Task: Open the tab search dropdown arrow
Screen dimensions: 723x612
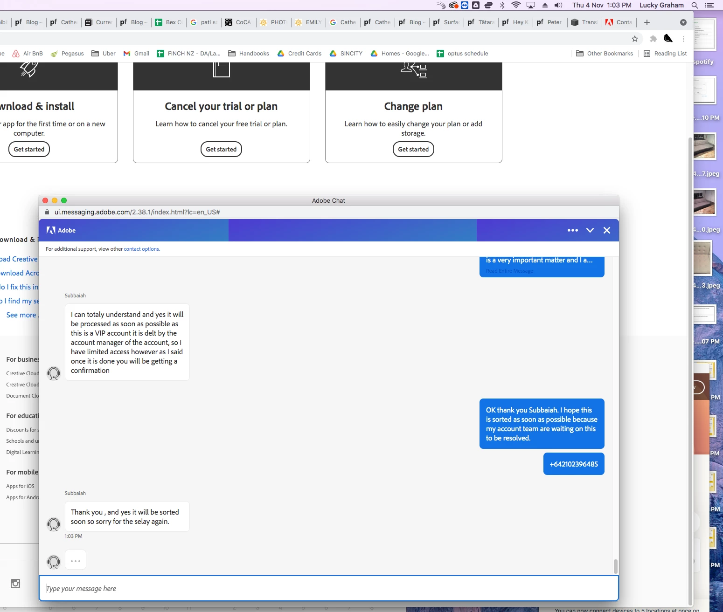Action: point(683,22)
